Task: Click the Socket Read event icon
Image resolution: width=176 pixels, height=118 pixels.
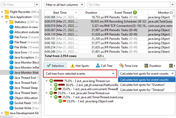Action: pos(11,103)
